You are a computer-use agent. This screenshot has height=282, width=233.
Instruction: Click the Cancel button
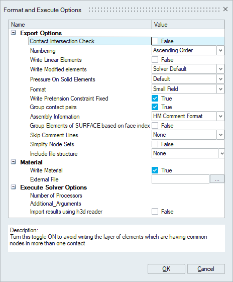tap(206, 269)
